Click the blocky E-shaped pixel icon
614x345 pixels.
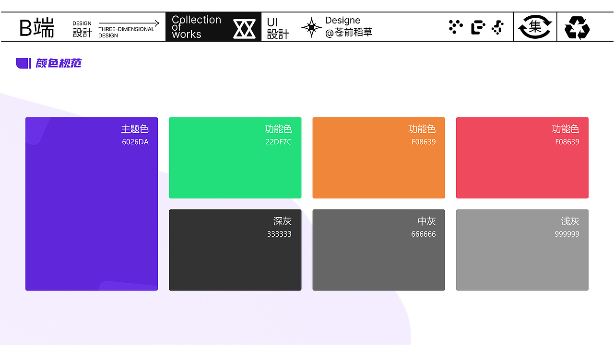tap(478, 27)
